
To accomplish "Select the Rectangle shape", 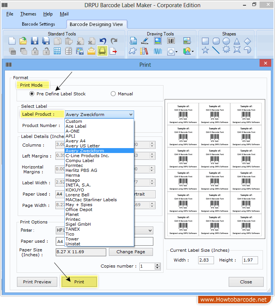I will click(205, 41).
